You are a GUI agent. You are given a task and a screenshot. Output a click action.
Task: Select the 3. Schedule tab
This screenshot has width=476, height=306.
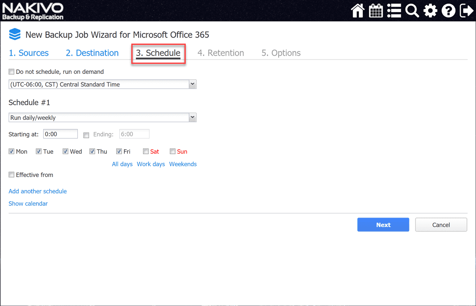[x=158, y=53]
